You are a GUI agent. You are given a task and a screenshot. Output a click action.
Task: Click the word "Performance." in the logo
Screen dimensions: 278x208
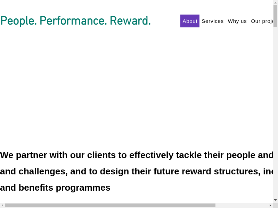[x=73, y=21]
